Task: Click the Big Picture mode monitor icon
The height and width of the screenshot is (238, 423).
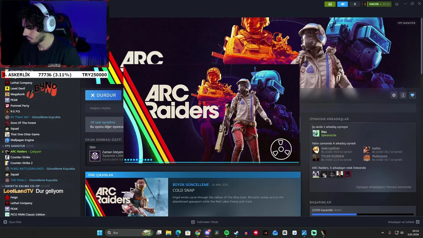Action: tap(397, 4)
